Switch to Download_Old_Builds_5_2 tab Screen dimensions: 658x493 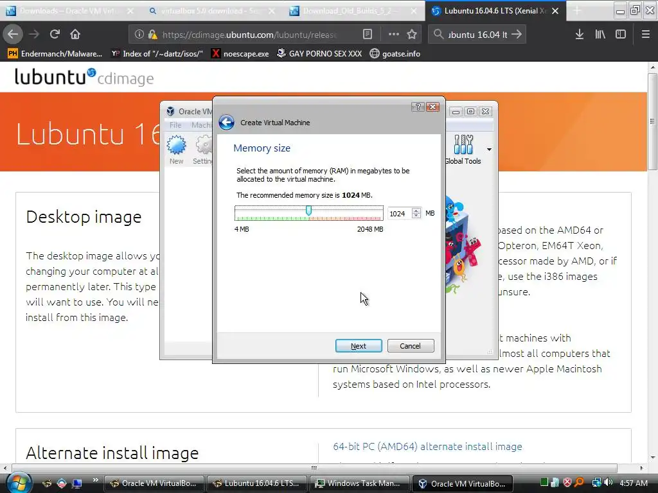coord(353,11)
